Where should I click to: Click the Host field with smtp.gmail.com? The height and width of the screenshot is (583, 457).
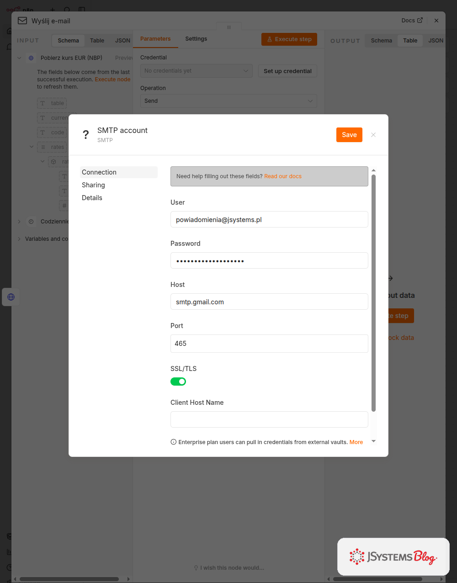click(x=269, y=302)
